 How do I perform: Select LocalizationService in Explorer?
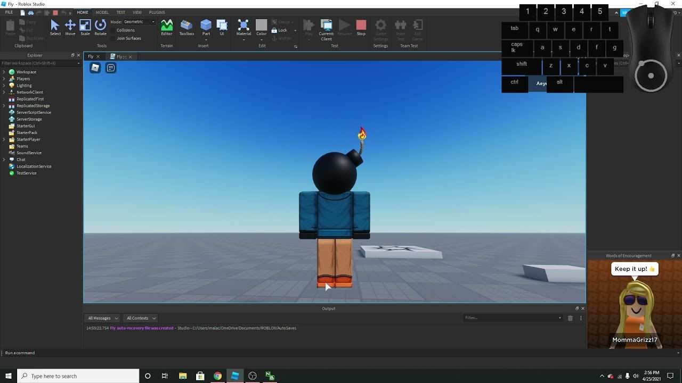click(x=34, y=166)
